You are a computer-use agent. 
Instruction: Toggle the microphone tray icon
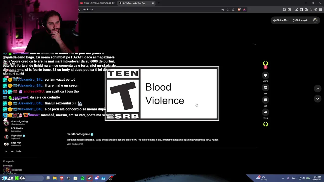coord(288,178)
